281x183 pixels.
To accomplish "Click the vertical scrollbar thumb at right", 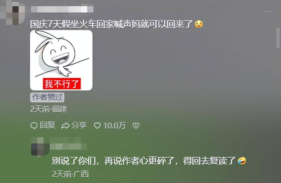I will [x=278, y=38].
